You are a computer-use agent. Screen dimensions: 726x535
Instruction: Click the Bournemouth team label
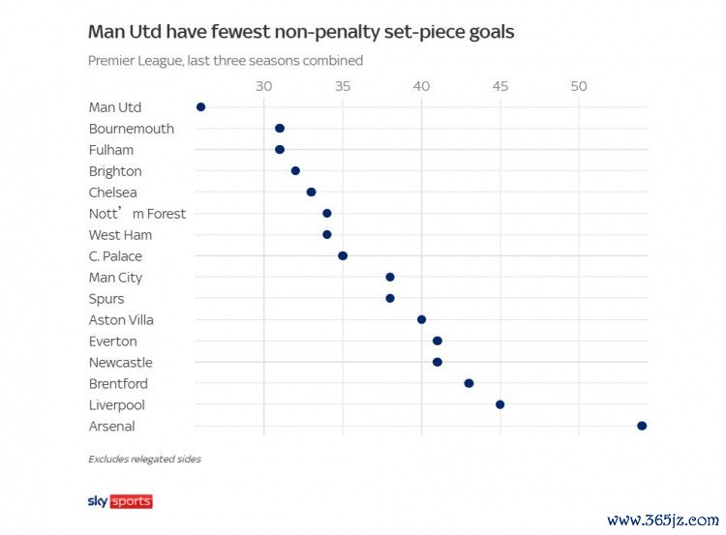pos(132,129)
